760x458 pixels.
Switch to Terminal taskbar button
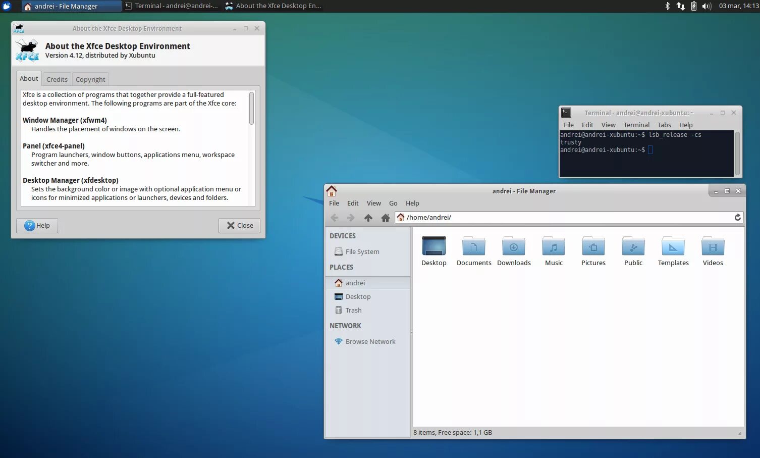tap(172, 6)
